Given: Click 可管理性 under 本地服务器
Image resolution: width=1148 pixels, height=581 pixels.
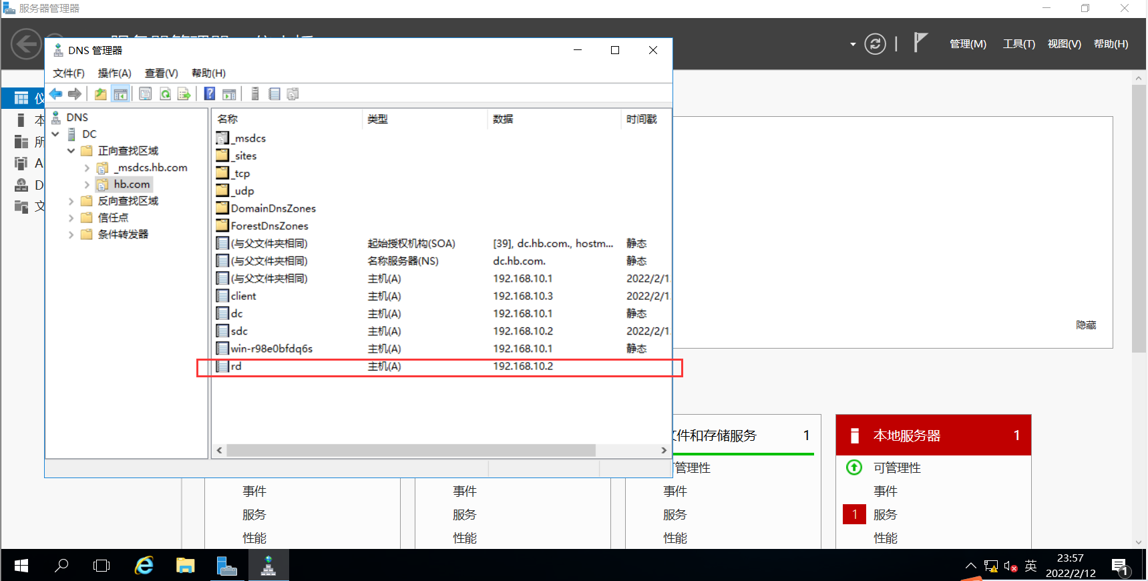Looking at the screenshot, I should coord(897,468).
